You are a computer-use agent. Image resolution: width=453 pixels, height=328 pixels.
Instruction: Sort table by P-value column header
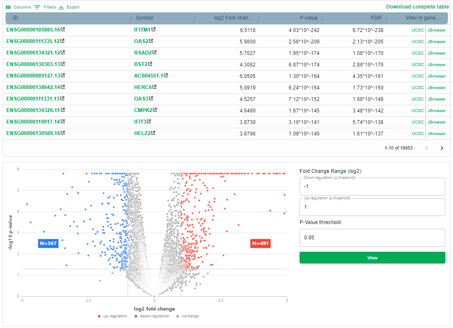[x=309, y=18]
